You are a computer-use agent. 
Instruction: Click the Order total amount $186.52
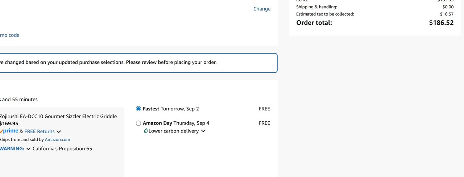pyautogui.click(x=441, y=23)
